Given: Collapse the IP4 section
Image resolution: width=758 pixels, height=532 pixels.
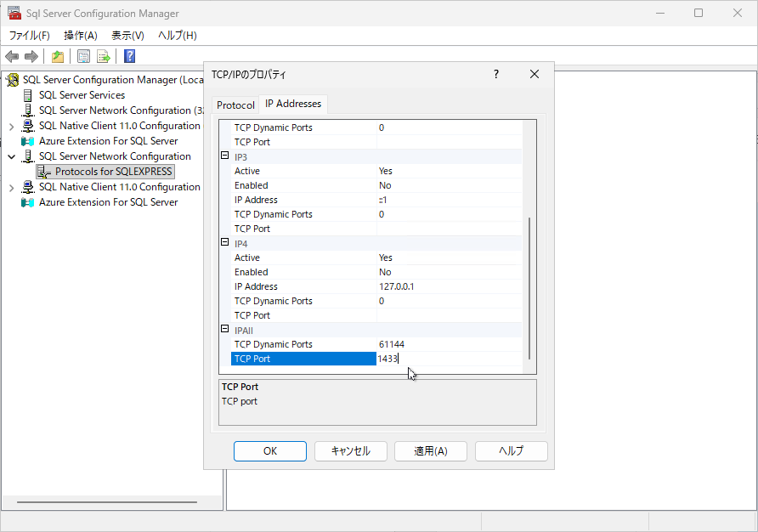Looking at the screenshot, I should 225,243.
